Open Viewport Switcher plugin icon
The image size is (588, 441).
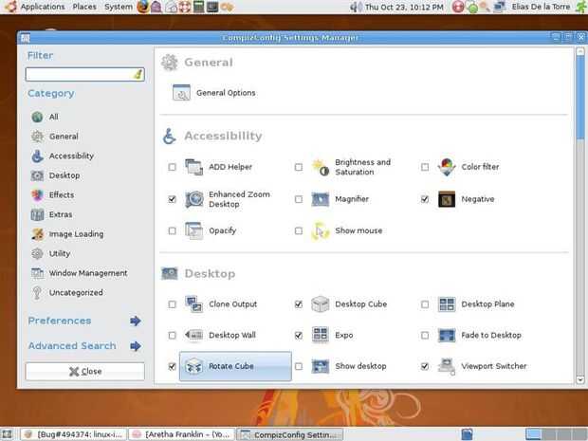[447, 366]
